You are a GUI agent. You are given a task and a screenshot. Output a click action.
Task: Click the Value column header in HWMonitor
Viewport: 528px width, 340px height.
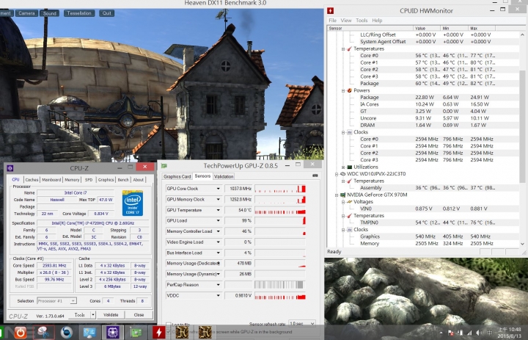pos(427,28)
